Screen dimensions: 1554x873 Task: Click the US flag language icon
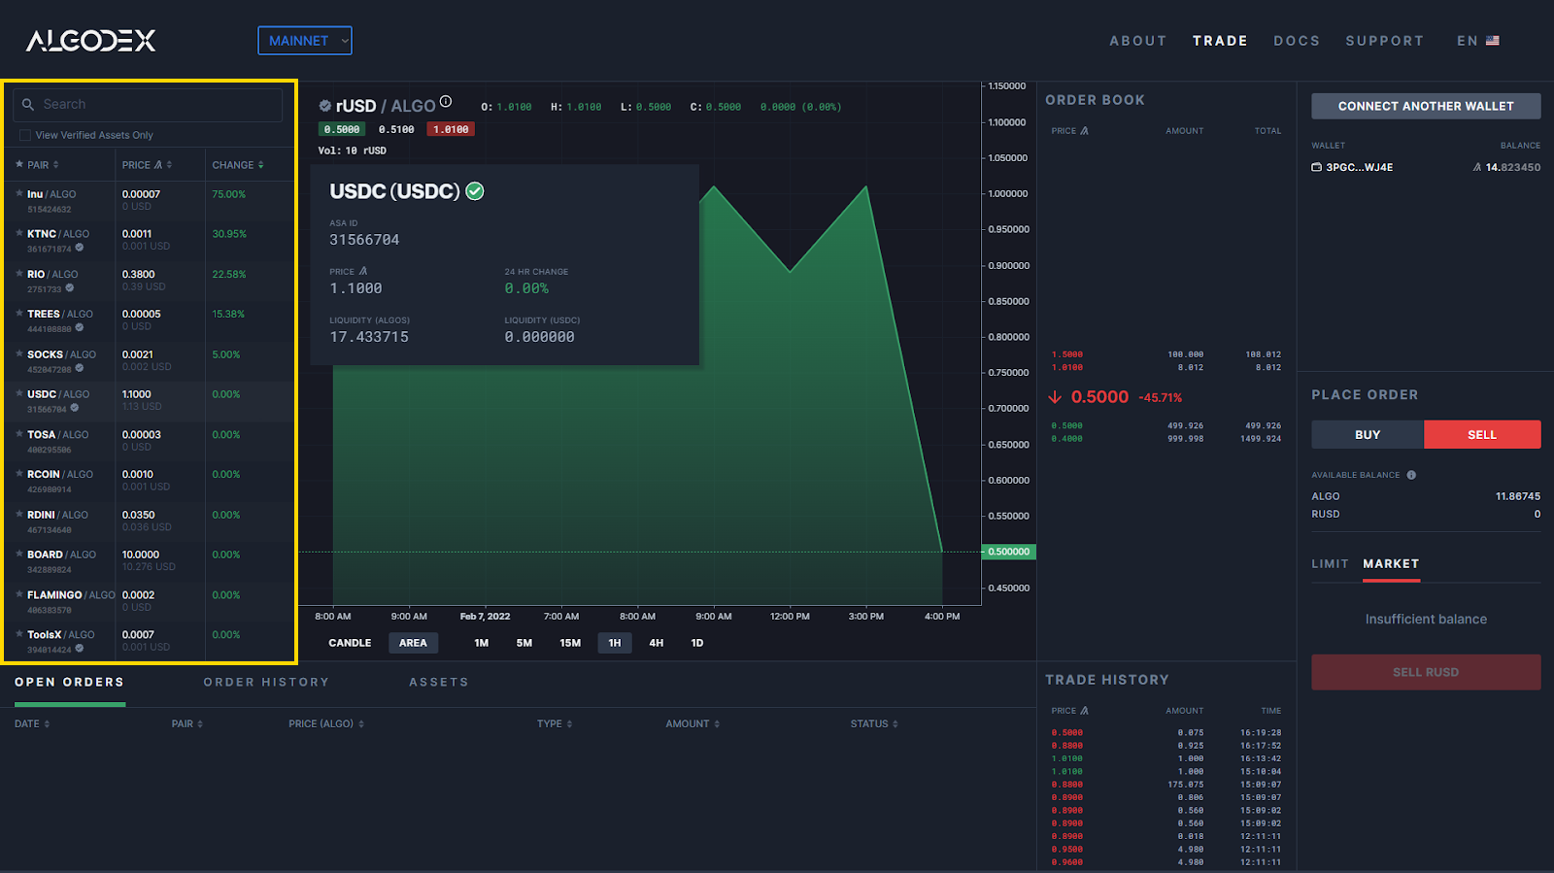click(1493, 41)
